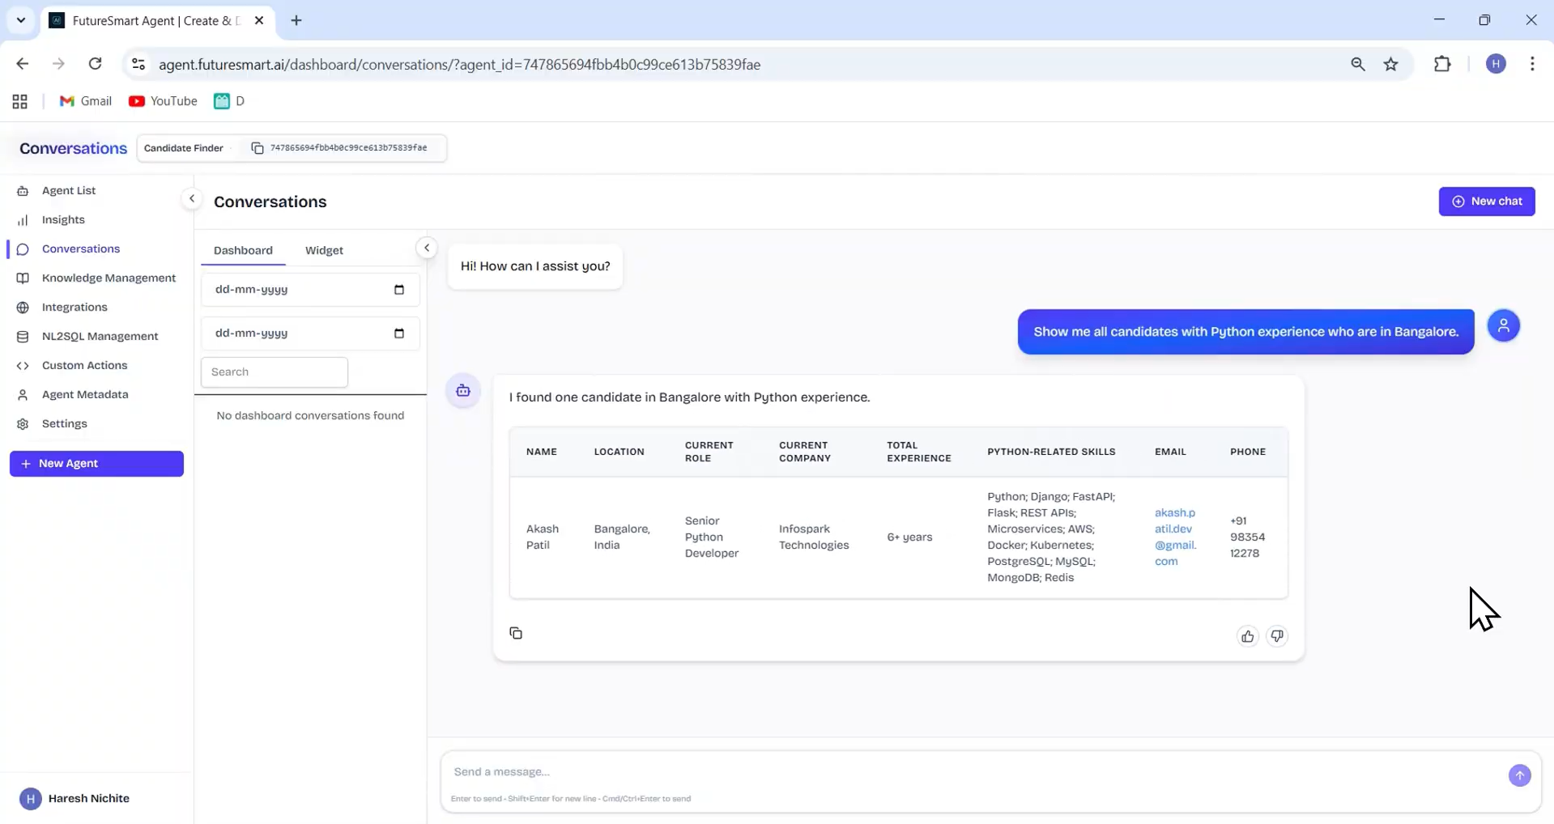1554x824 pixels.
Task: Open Integrations section
Action: pyautogui.click(x=75, y=307)
